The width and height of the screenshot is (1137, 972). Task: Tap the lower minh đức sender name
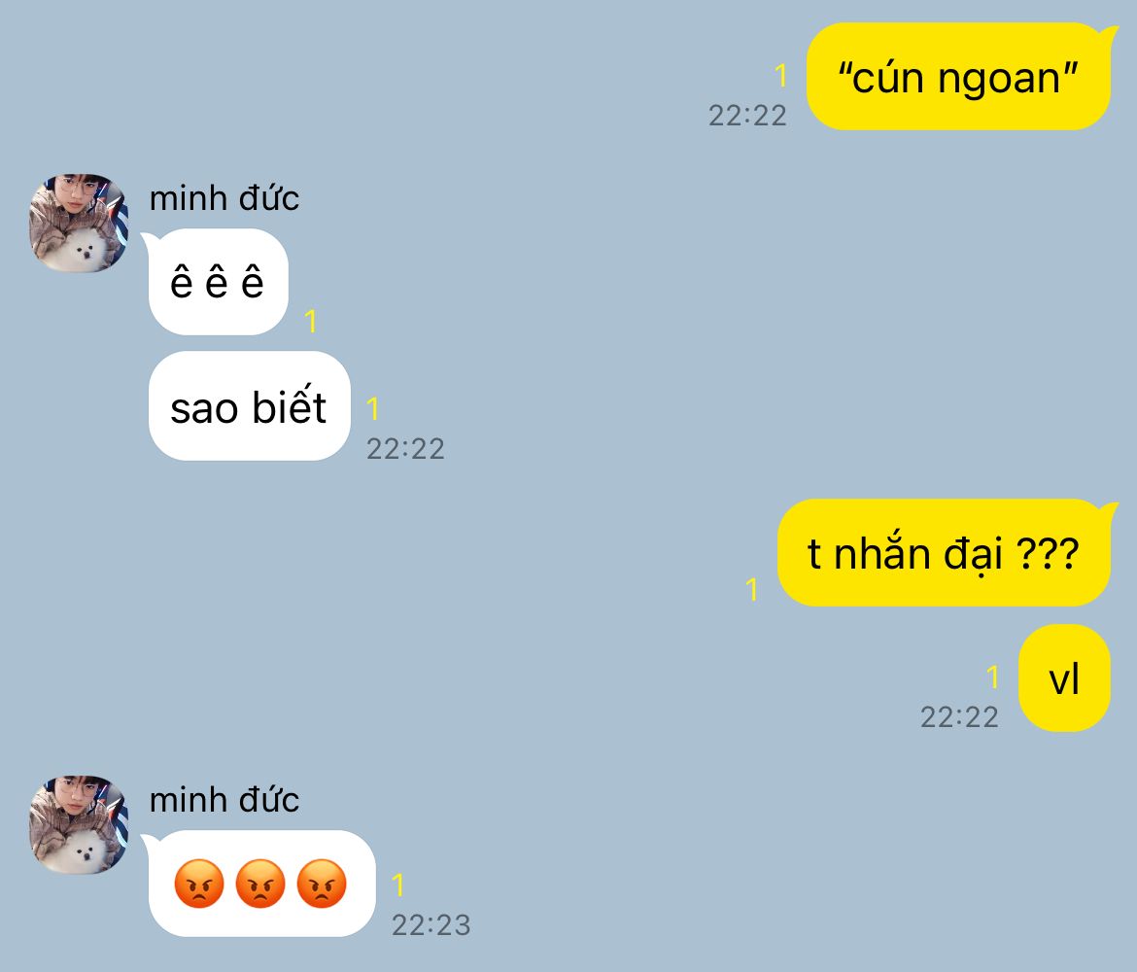[x=224, y=800]
